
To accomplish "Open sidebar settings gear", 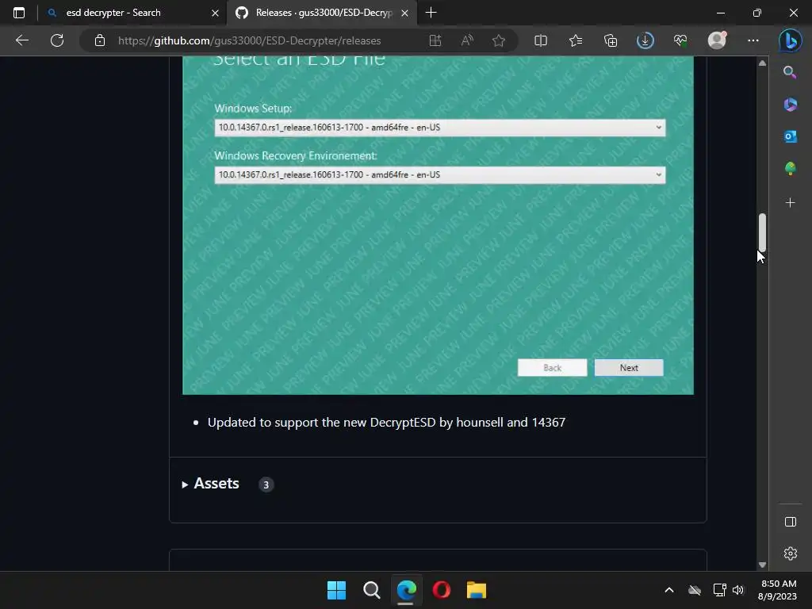I will point(791,553).
